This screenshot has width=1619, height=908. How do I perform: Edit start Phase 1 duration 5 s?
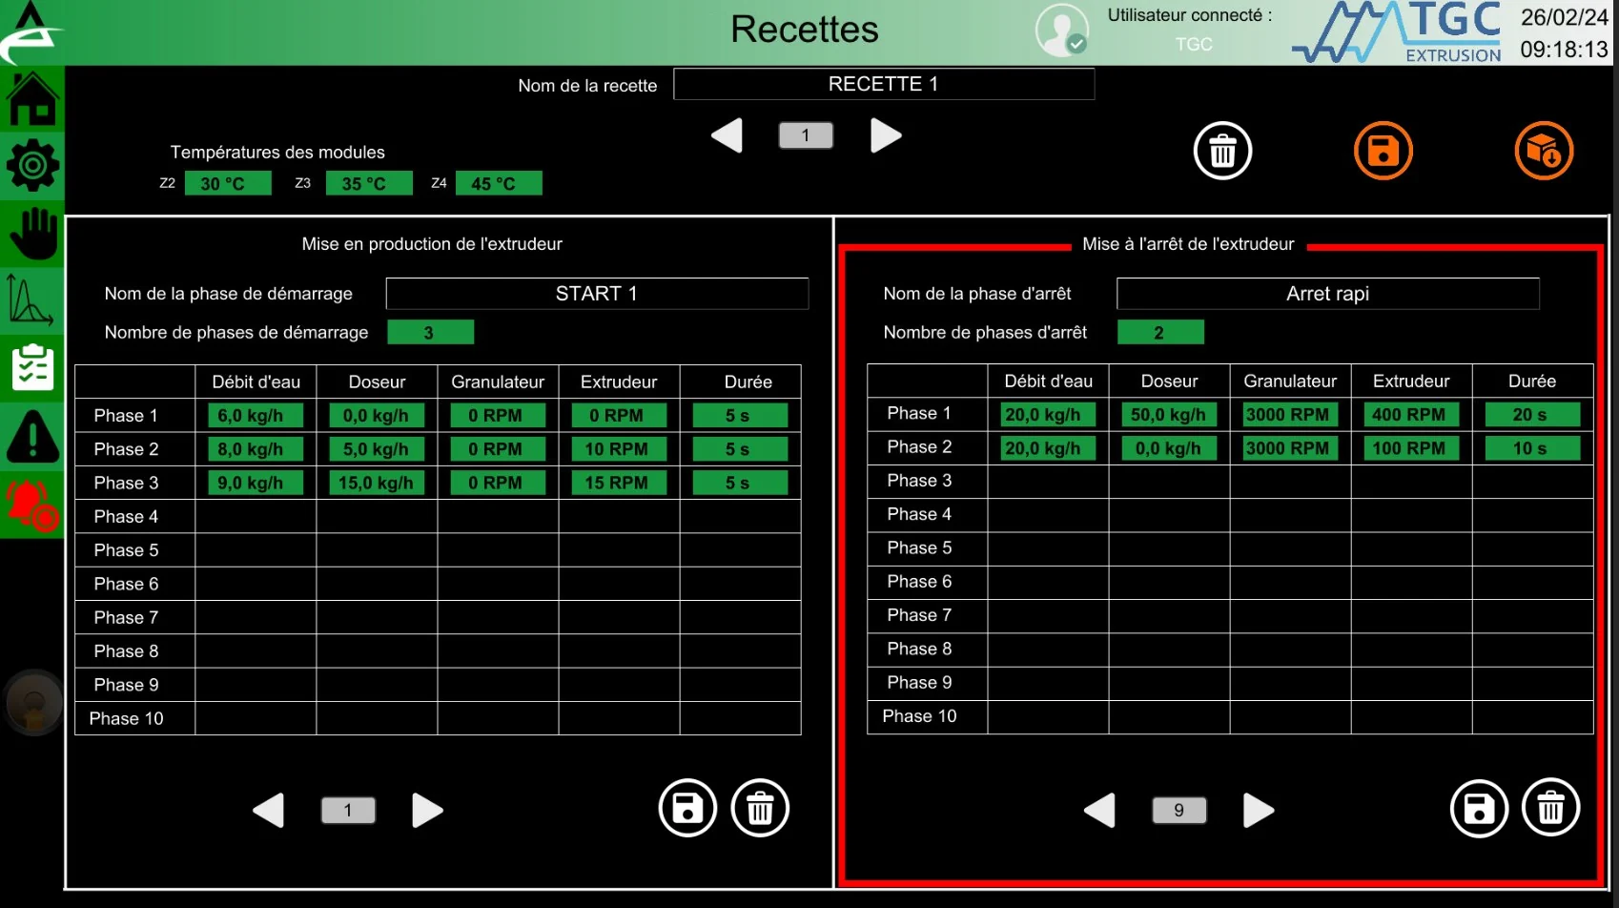click(x=740, y=415)
